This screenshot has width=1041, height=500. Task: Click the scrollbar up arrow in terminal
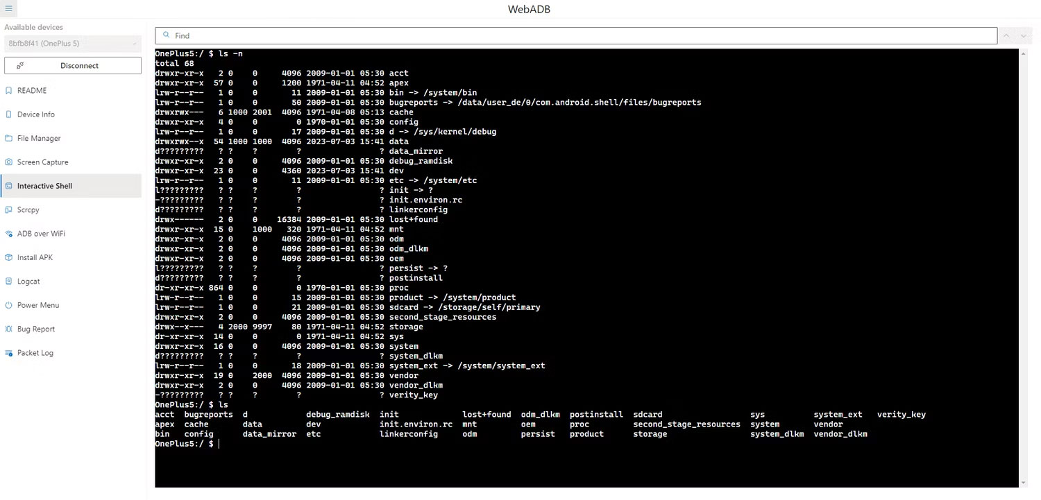1023,53
